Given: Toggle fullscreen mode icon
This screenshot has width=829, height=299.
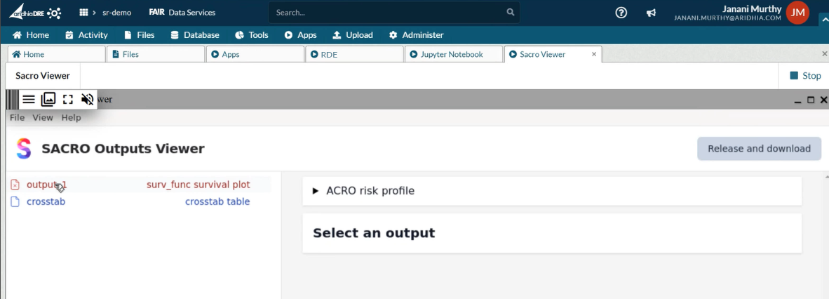Looking at the screenshot, I should 67,99.
